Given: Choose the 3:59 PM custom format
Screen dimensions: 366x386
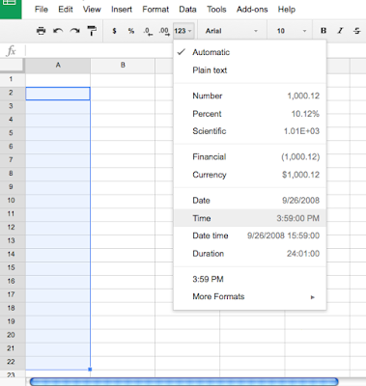Looking at the screenshot, I should tap(249, 279).
